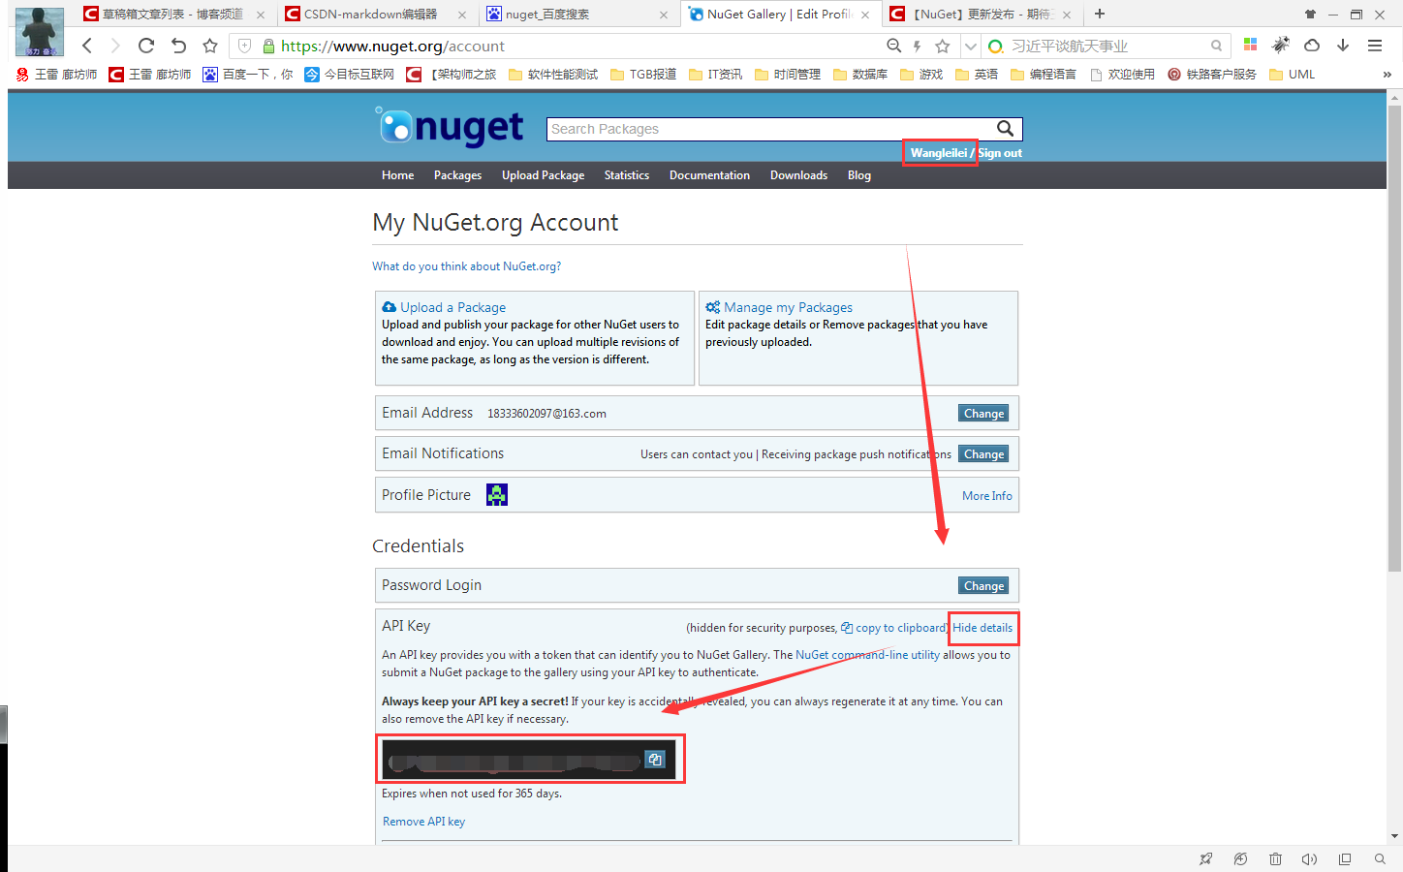The width and height of the screenshot is (1403, 872).
Task: Click the user avatar thumbnail
Action: pyautogui.click(x=40, y=32)
